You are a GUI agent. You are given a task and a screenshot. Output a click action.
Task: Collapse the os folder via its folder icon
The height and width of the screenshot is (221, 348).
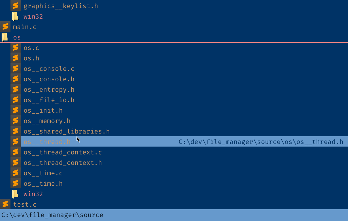(x=5, y=37)
